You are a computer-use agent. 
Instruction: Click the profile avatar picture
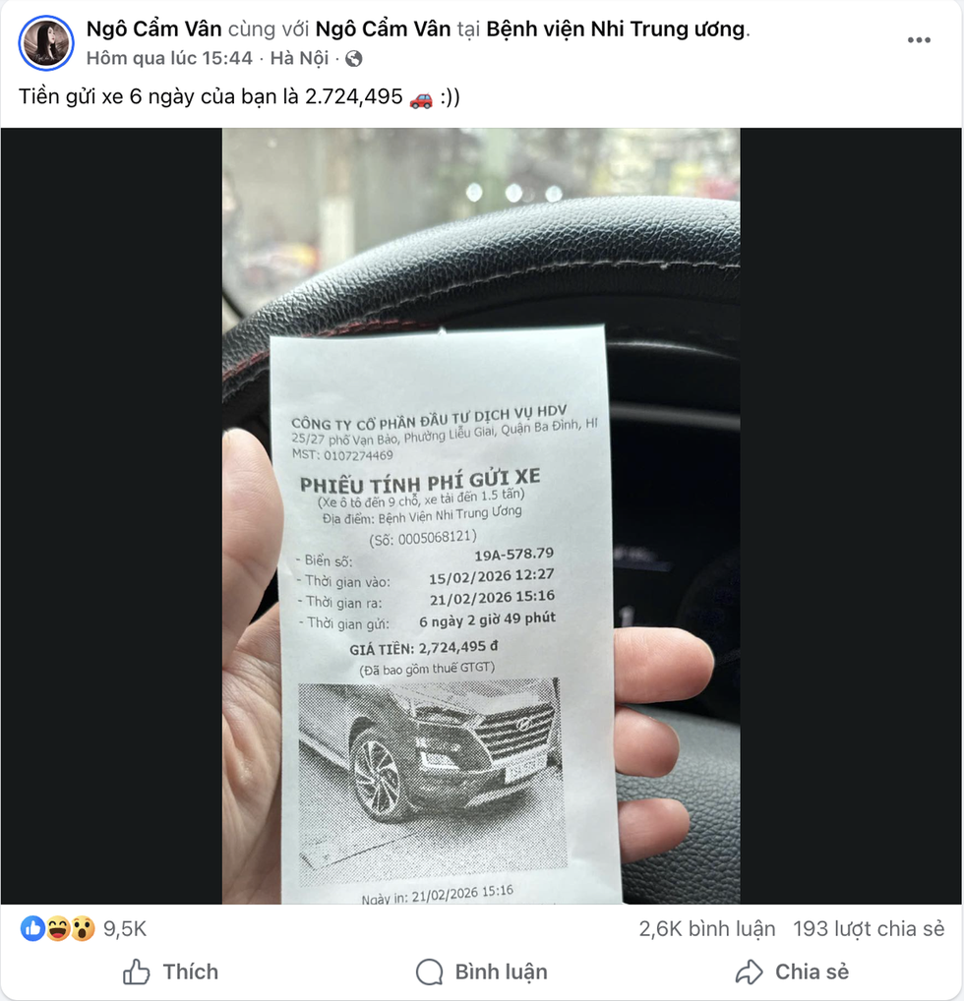[46, 42]
